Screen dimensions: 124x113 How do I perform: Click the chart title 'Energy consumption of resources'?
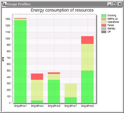click(62, 10)
